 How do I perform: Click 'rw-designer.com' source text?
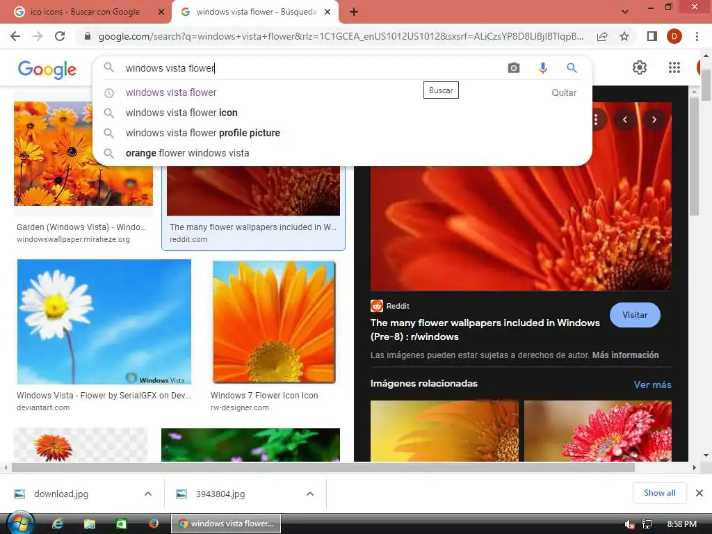point(240,407)
